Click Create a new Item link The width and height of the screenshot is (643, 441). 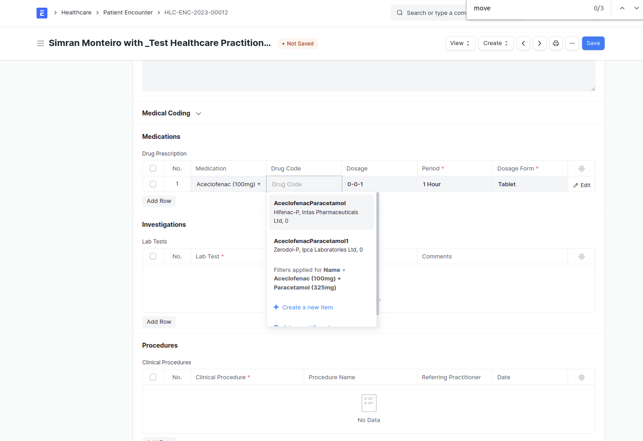coord(303,308)
